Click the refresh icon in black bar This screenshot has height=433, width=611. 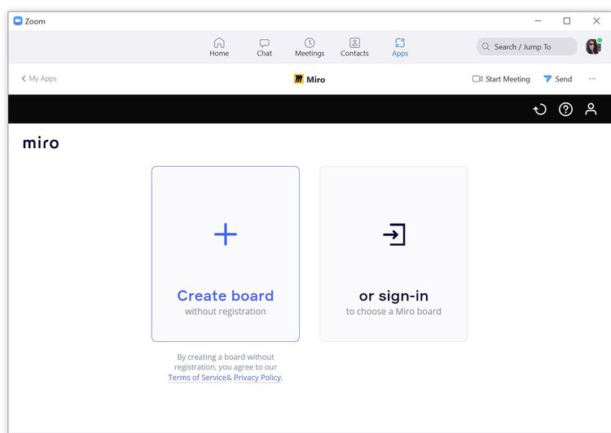click(x=539, y=109)
